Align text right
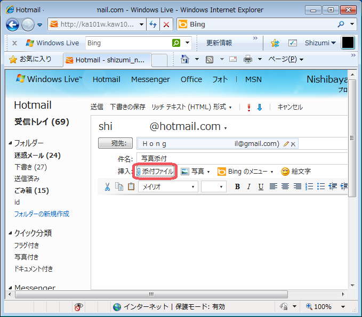The height and width of the screenshot is (317, 362). pyautogui.click(x=297, y=186)
